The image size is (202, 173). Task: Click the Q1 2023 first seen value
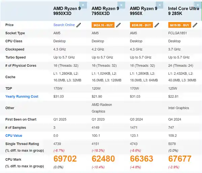[x=98, y=119]
